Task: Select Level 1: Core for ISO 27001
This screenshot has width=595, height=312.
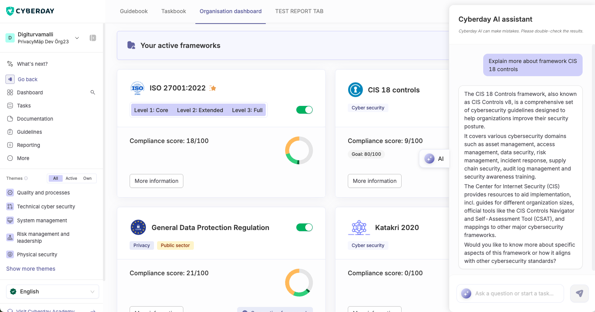Action: (151, 110)
